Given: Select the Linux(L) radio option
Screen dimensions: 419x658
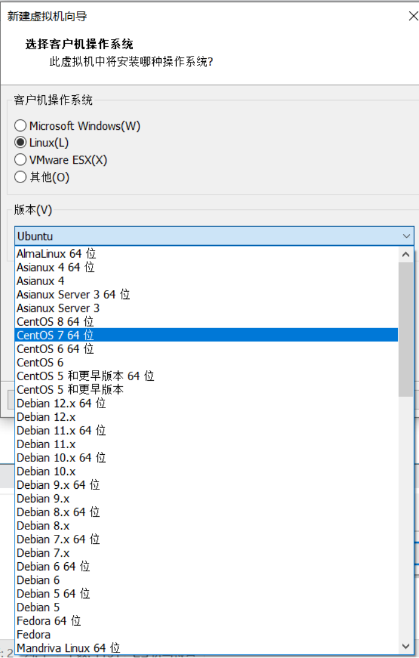Looking at the screenshot, I should tap(20, 143).
